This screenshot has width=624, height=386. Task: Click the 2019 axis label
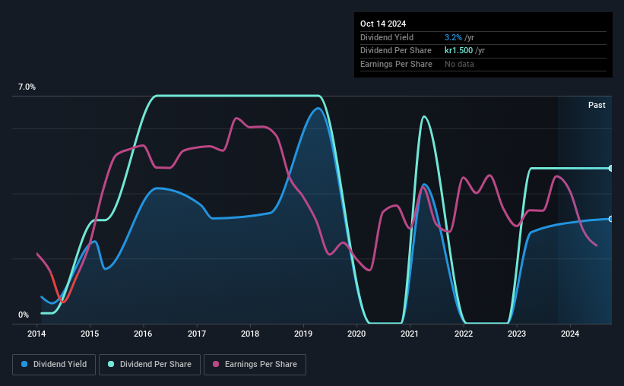click(303, 334)
